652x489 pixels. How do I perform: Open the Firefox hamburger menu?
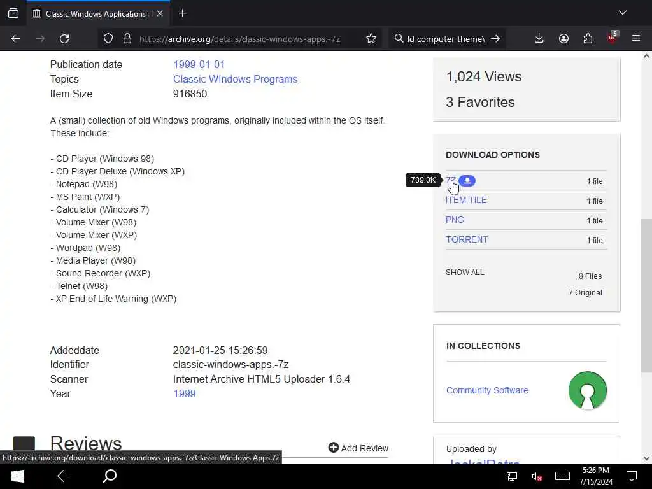click(x=636, y=38)
